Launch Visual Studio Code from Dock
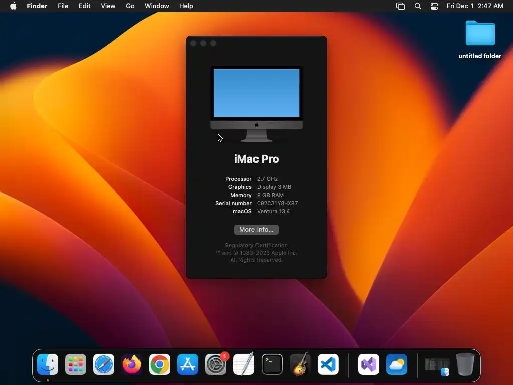513x385 pixels. [x=328, y=364]
